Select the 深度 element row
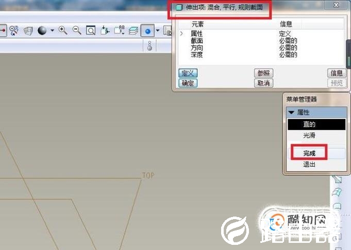Image resolution: width=351 pixels, height=250 pixels. [261, 55]
